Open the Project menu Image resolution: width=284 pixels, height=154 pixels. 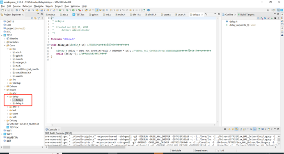click(x=59, y=6)
